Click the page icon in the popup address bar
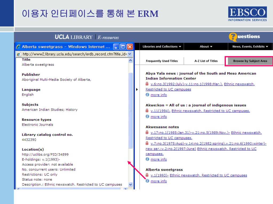 [x=19, y=54]
